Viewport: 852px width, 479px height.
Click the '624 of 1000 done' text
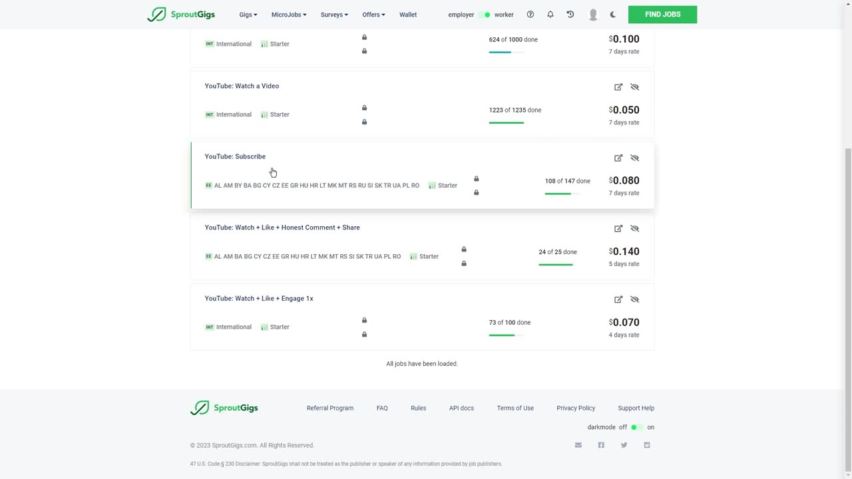pyautogui.click(x=513, y=39)
